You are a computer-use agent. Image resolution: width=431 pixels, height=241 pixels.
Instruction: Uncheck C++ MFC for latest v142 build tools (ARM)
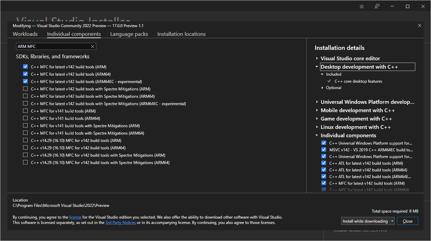(x=25, y=67)
